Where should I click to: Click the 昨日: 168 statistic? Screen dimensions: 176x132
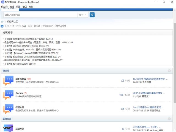(x=21, y=26)
